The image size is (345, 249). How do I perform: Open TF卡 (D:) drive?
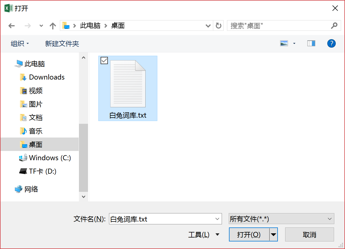coord(38,171)
